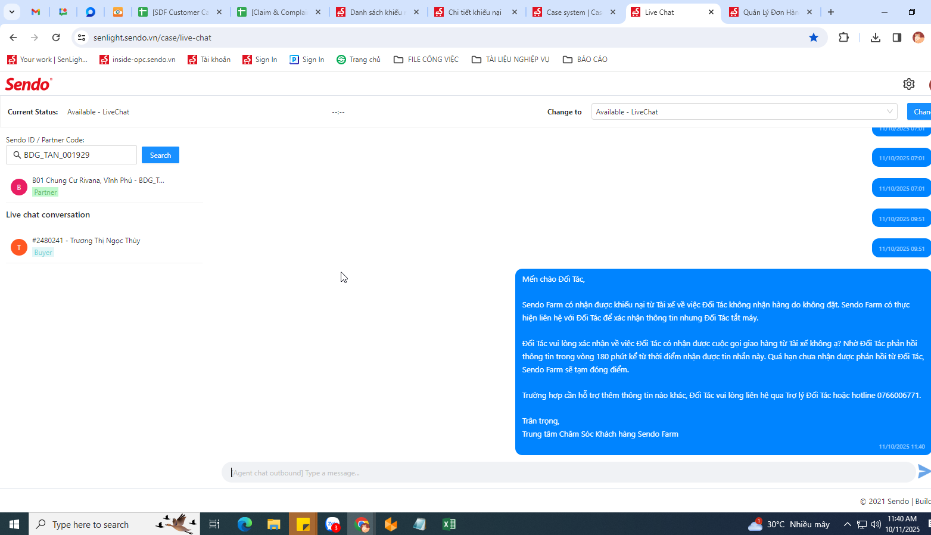Show hidden system tray icons
931x535 pixels.
847,524
